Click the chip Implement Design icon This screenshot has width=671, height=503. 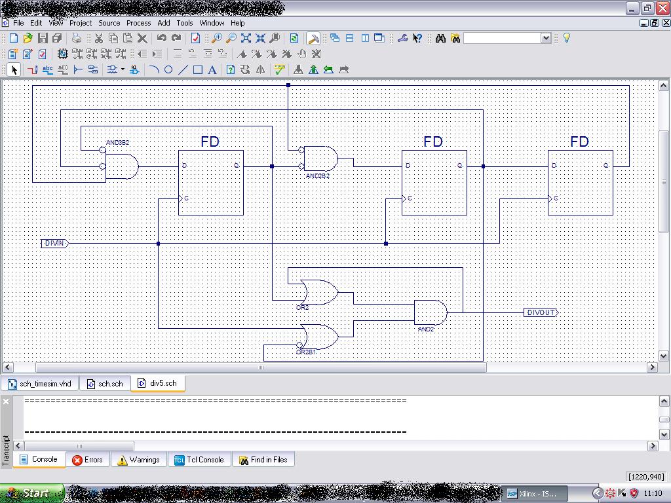[62, 54]
